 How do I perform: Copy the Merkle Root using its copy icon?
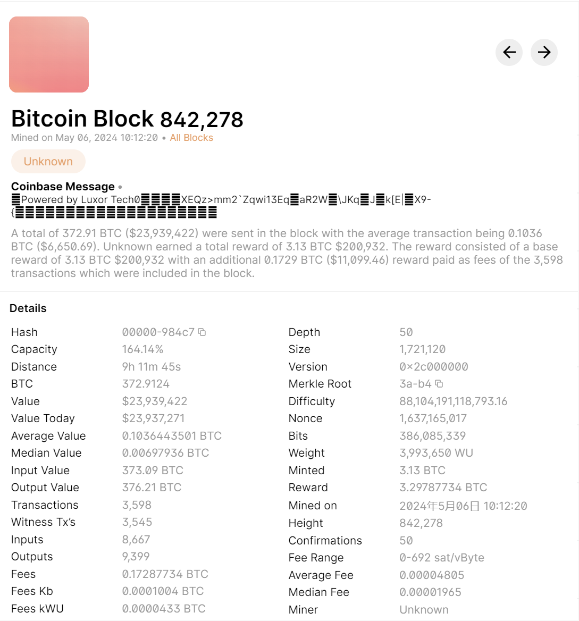click(438, 383)
